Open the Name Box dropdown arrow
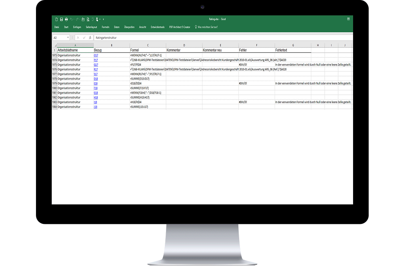This screenshot has width=404, height=270. [x=68, y=37]
